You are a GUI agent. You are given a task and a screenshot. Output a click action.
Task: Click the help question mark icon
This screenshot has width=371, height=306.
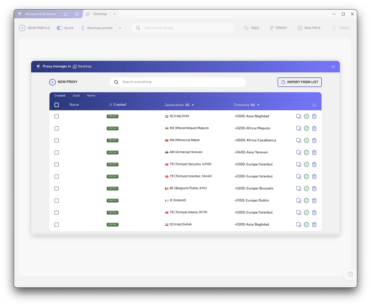pos(351,274)
